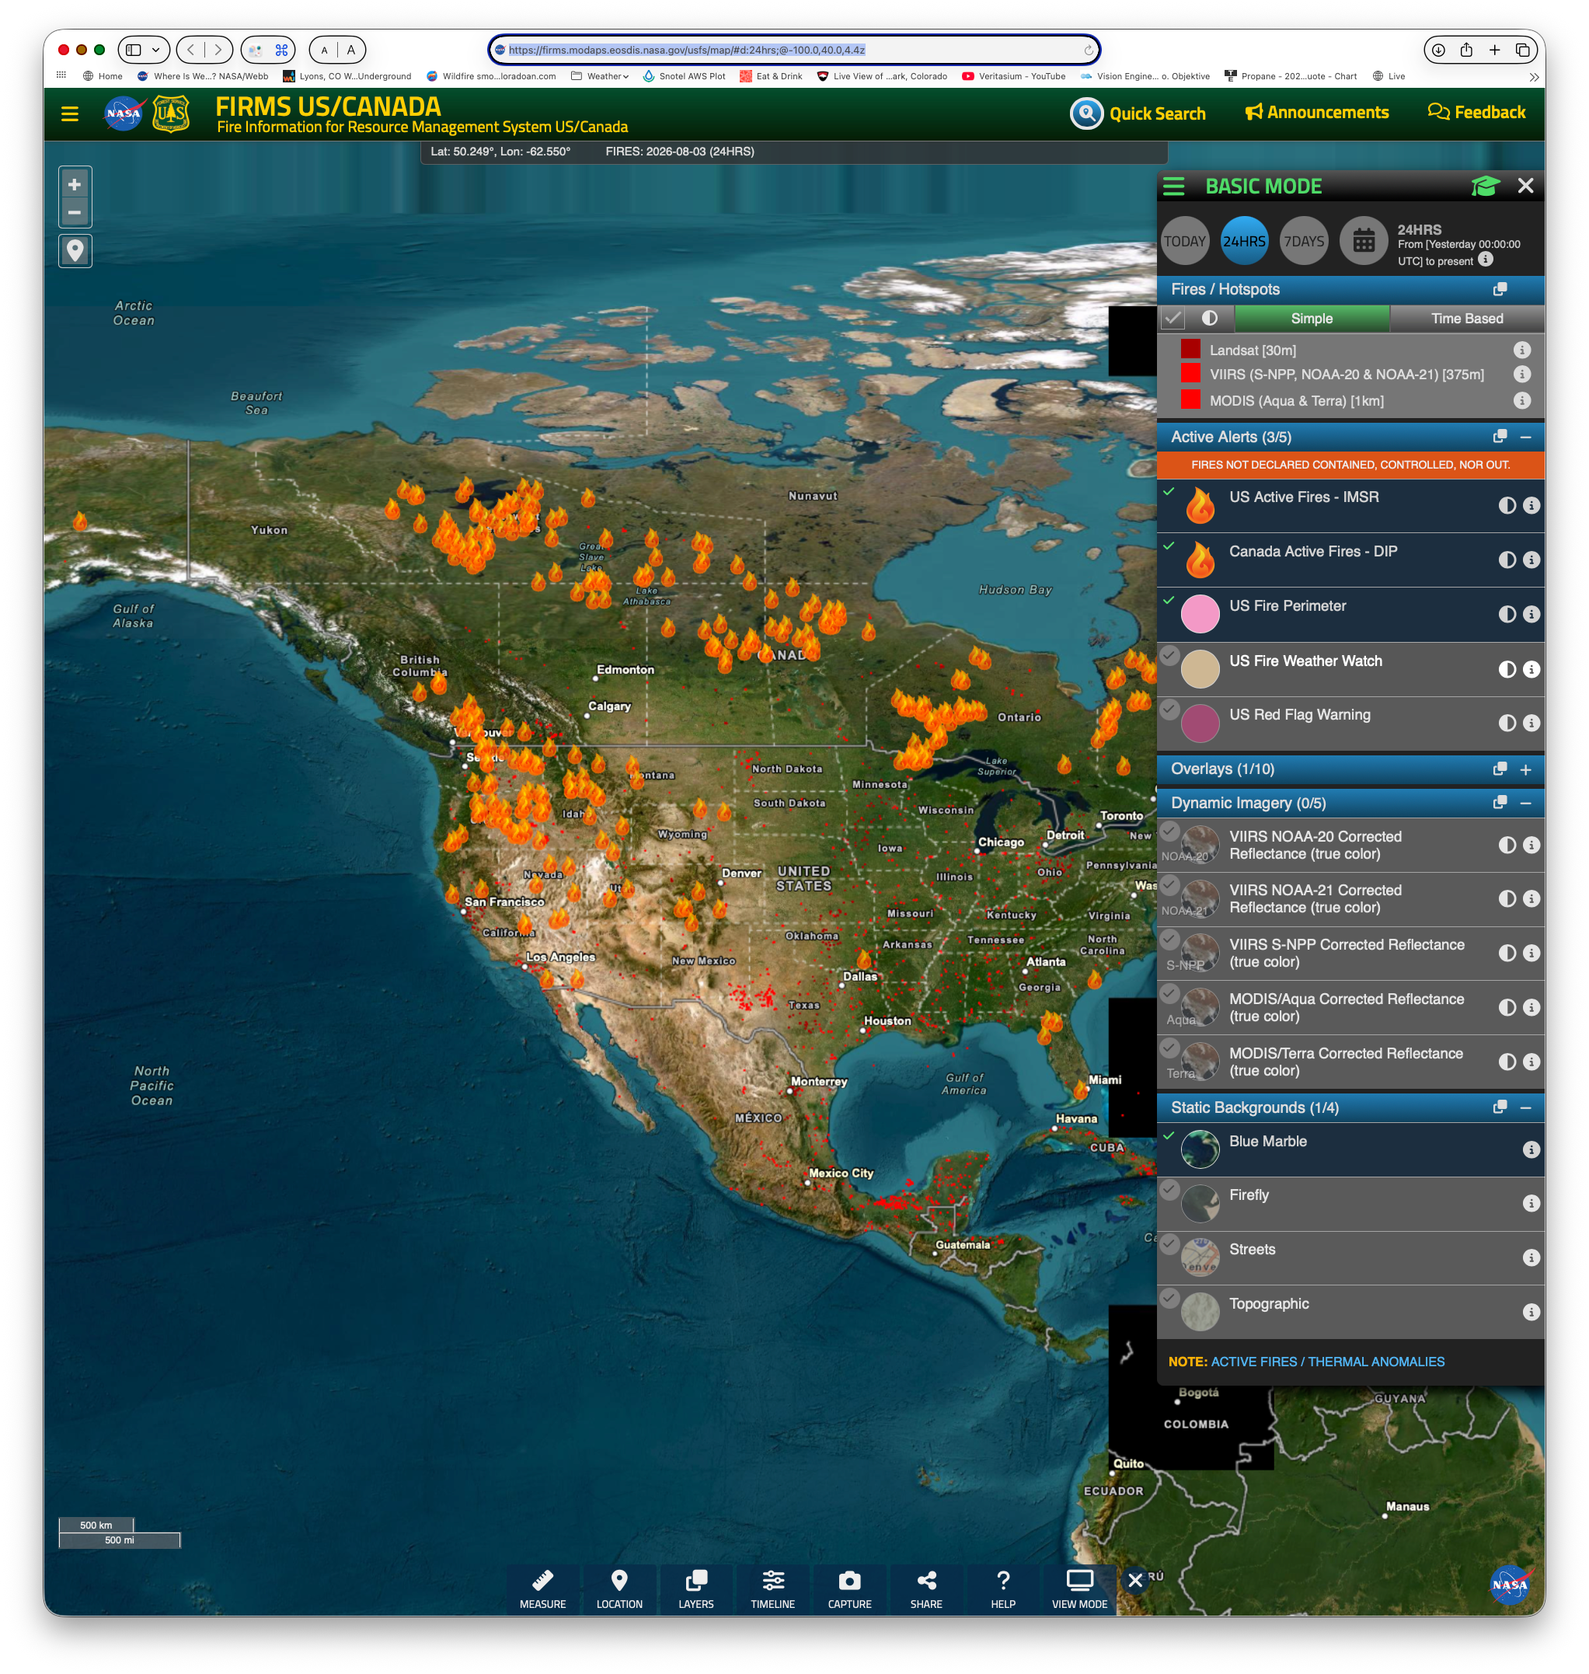
Task: Click the MODIS red color swatch
Action: 1190,400
